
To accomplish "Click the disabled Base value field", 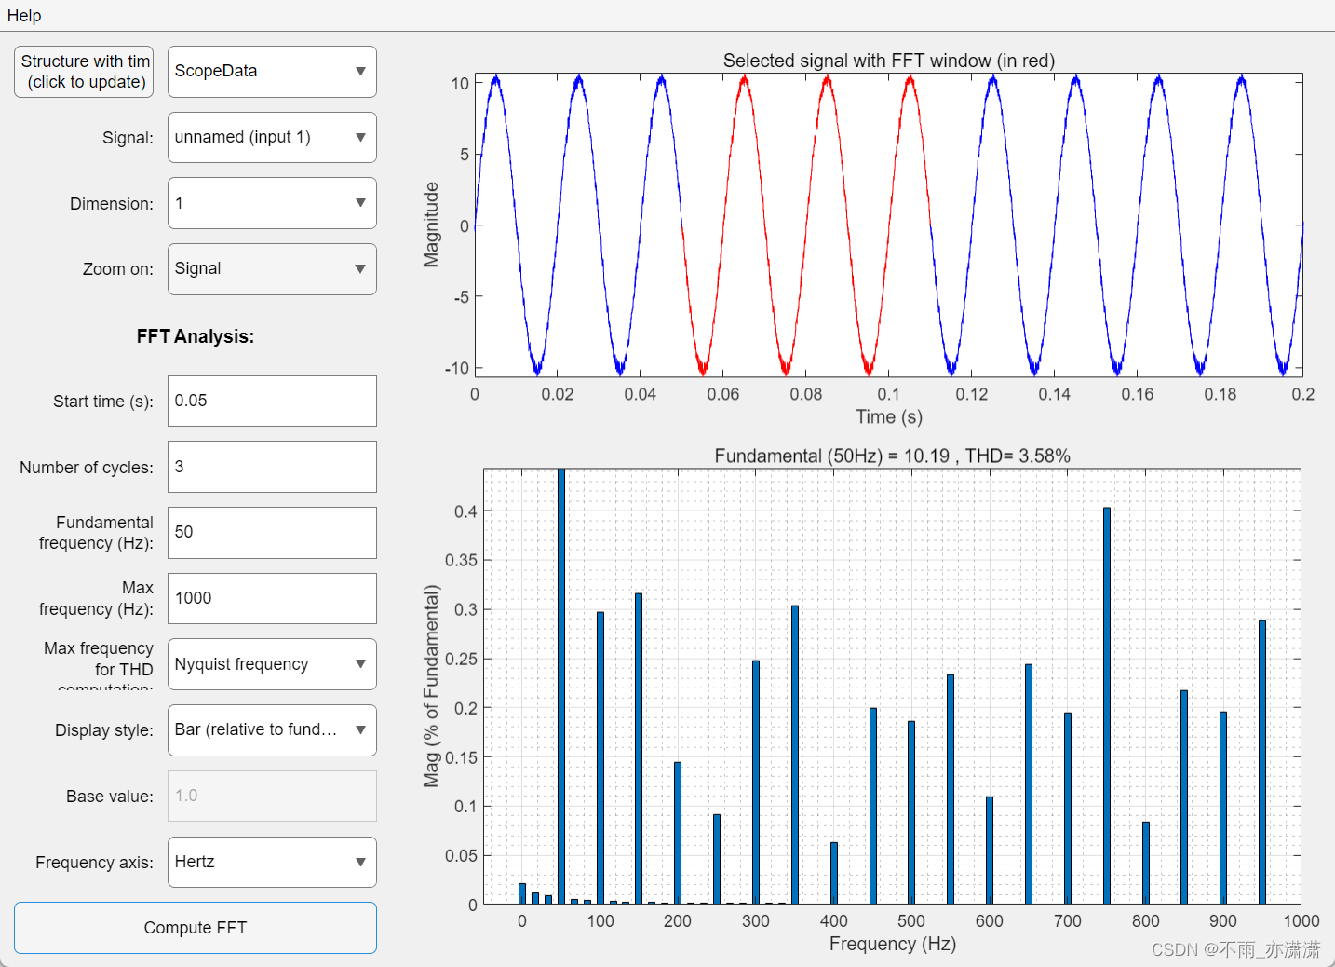I will coord(272,796).
